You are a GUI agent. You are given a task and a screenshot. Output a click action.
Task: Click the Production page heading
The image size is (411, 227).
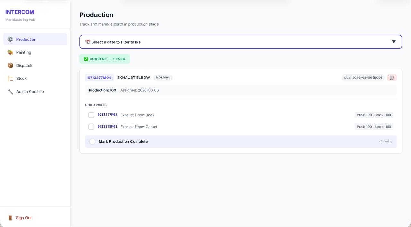[x=96, y=15]
